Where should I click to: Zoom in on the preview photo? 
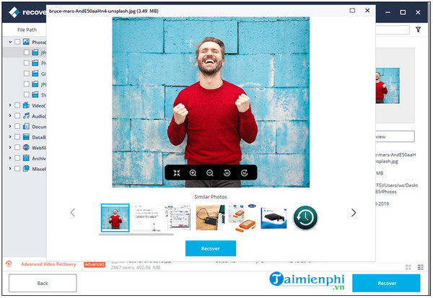pyautogui.click(x=193, y=173)
